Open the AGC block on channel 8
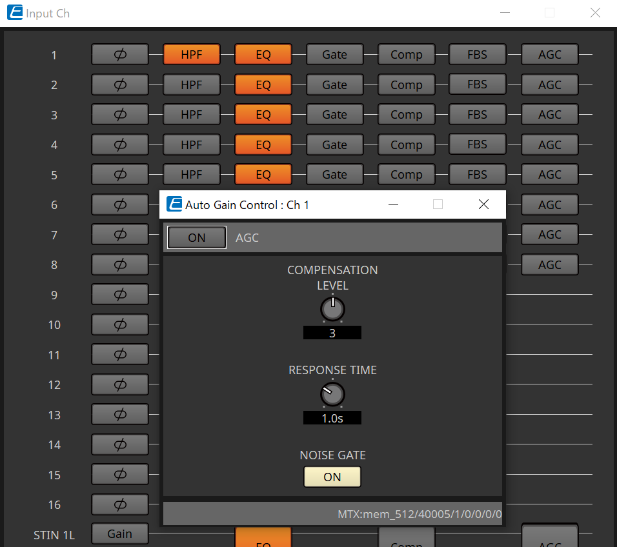Screen dimensions: 617x547 pos(549,264)
